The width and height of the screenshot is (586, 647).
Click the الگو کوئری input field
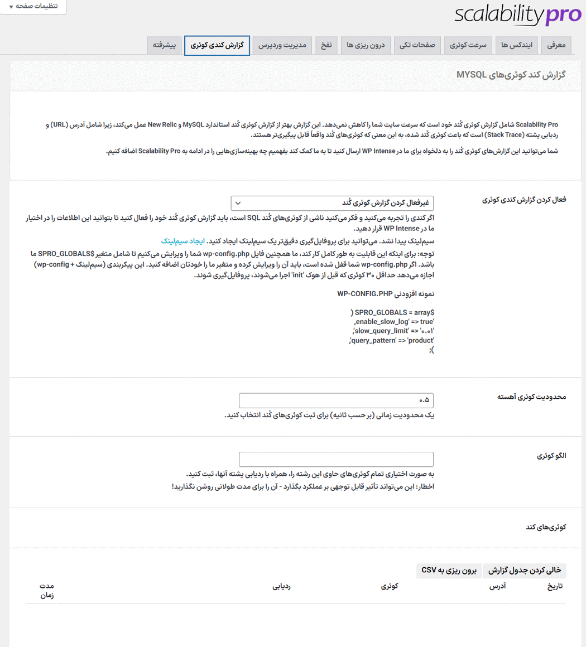[x=336, y=459]
